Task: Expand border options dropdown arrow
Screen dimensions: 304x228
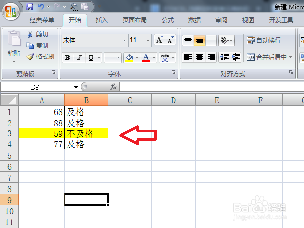Action: coord(118,58)
